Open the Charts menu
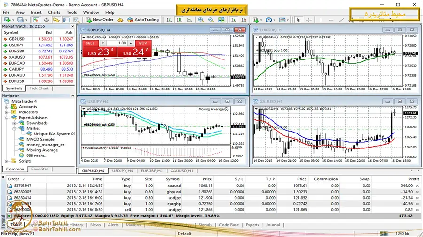The width and height of the screenshot is (423, 237). pos(54,12)
